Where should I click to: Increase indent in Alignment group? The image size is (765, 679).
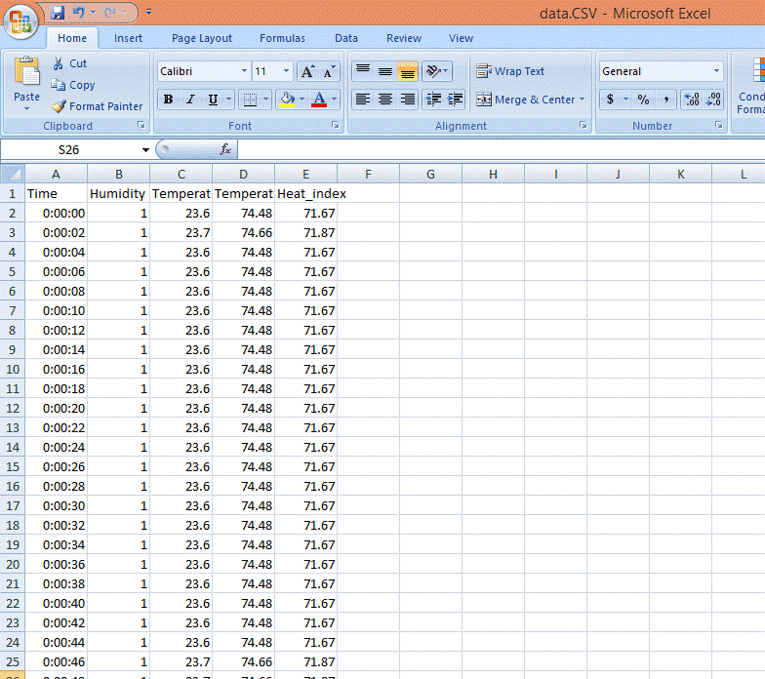[x=455, y=100]
